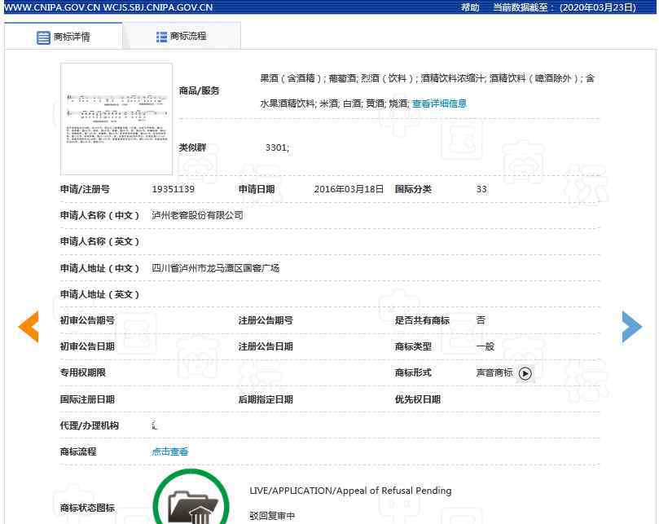
Task: Click the 点击查看 trademark flow link
Action: (170, 451)
